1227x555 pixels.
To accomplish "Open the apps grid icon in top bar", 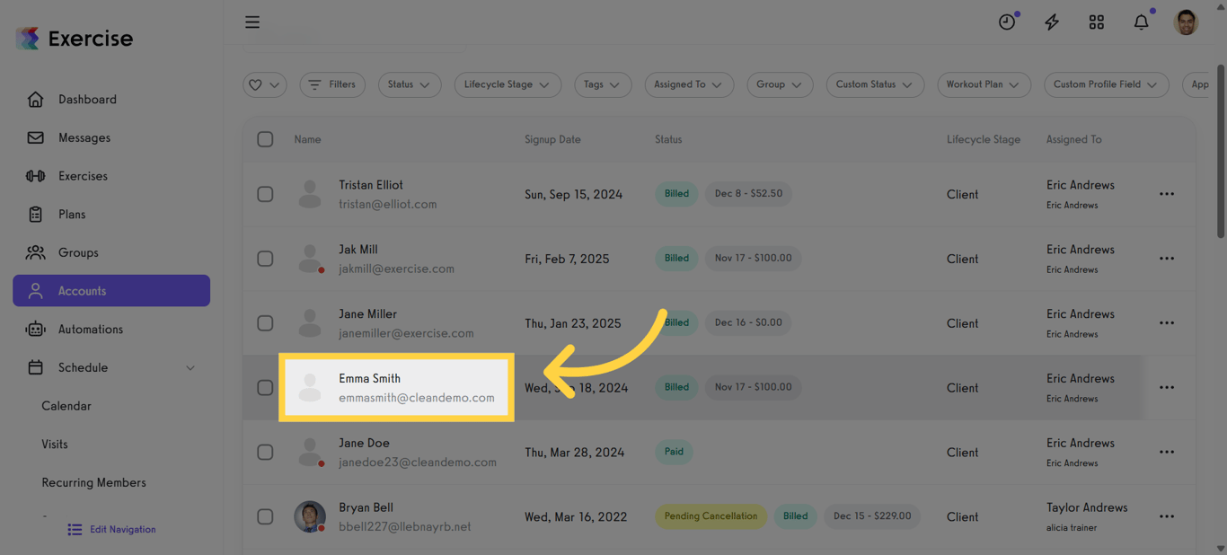I will (x=1097, y=22).
